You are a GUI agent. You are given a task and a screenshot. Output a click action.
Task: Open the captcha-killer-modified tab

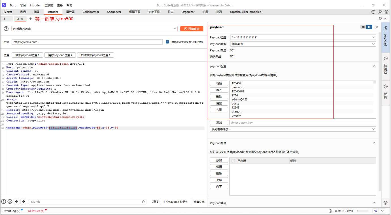(246, 12)
